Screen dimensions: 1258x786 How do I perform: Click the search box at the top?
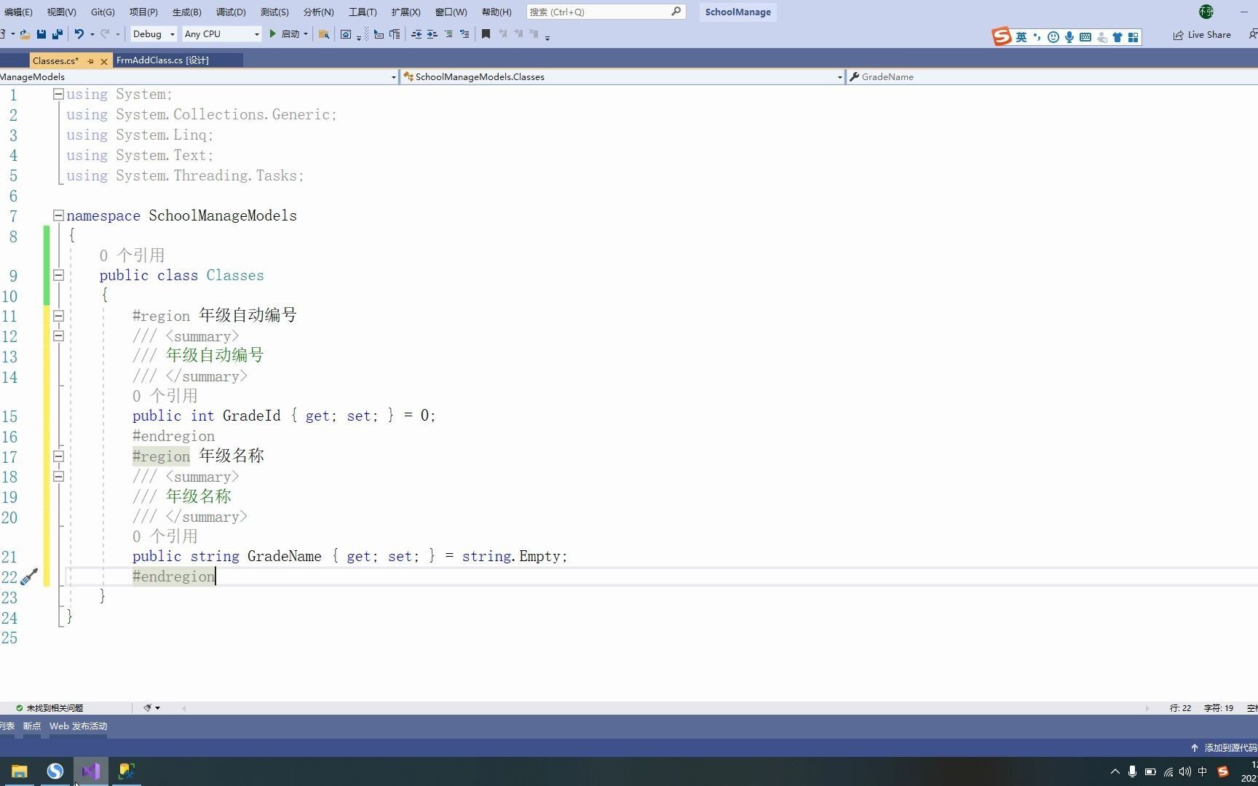coord(604,12)
